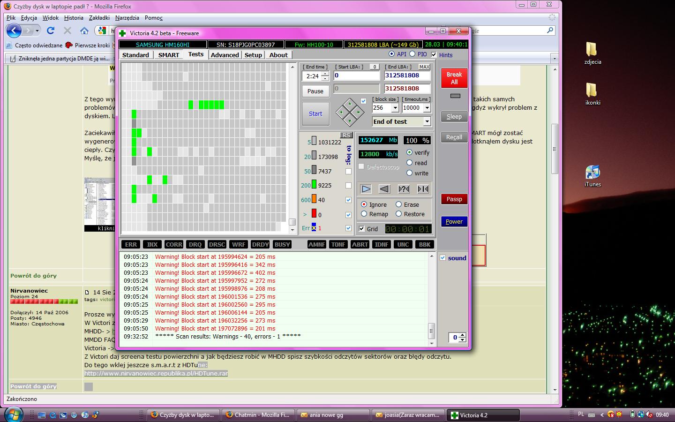Image resolution: width=675 pixels, height=422 pixels.
Task: Select the verify test mode
Action: pyautogui.click(x=410, y=152)
